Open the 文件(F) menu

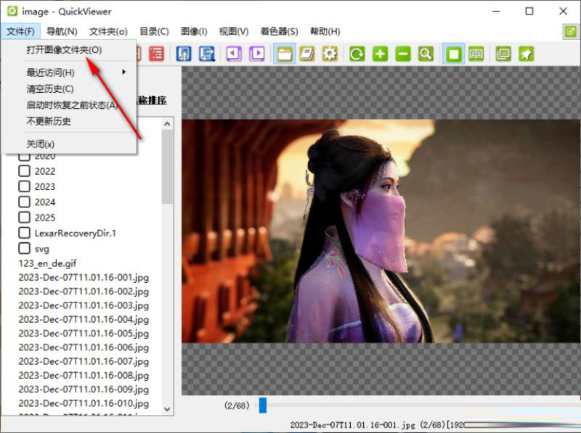[20, 31]
